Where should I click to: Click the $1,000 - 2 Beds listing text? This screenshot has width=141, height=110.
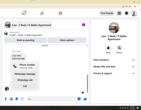26,35
